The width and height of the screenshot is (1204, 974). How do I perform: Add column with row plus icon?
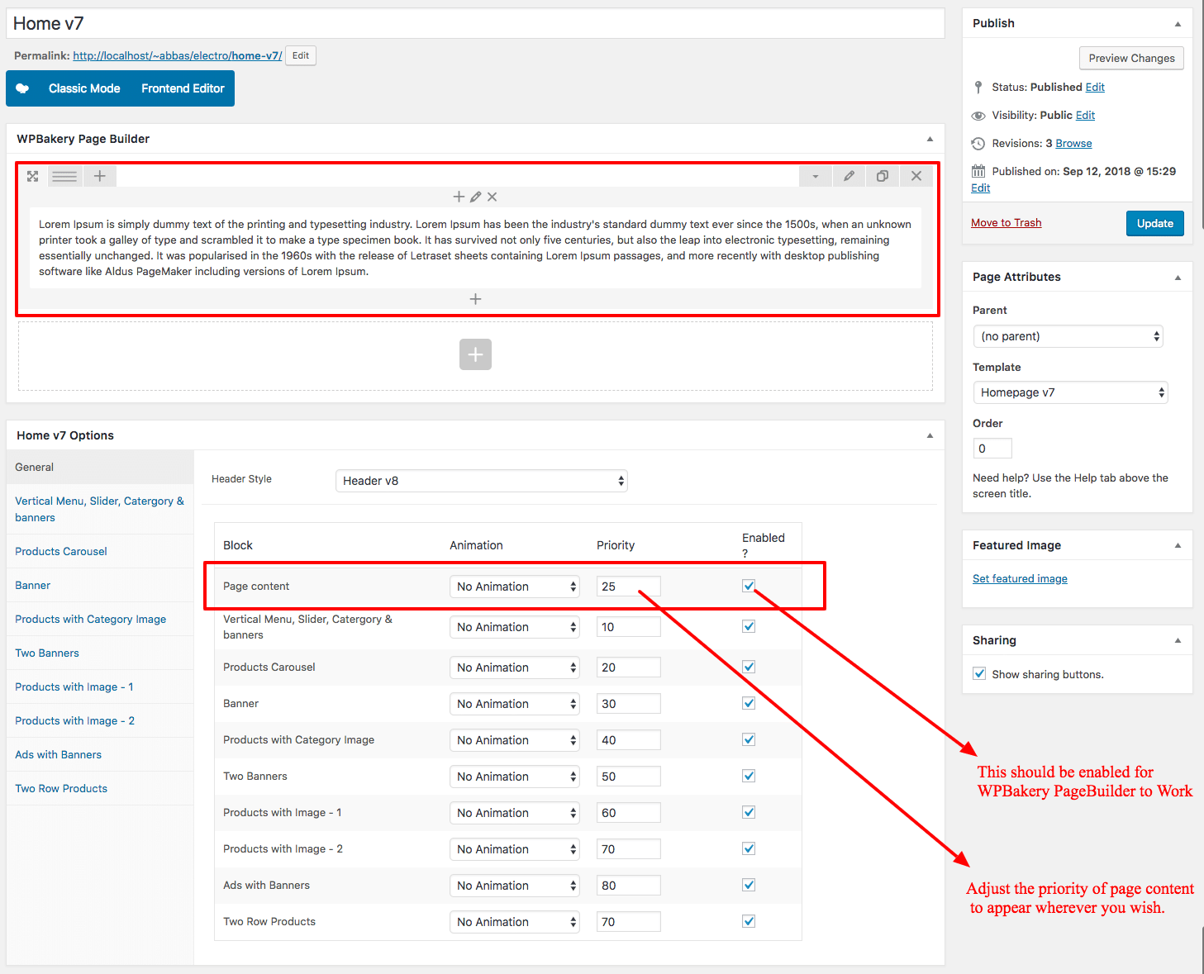[x=99, y=176]
